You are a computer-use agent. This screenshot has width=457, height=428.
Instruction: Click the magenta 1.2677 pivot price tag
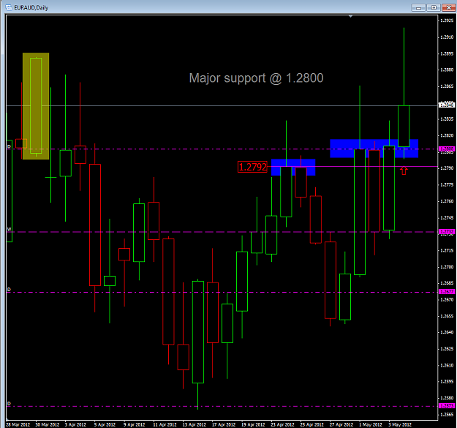coord(447,292)
